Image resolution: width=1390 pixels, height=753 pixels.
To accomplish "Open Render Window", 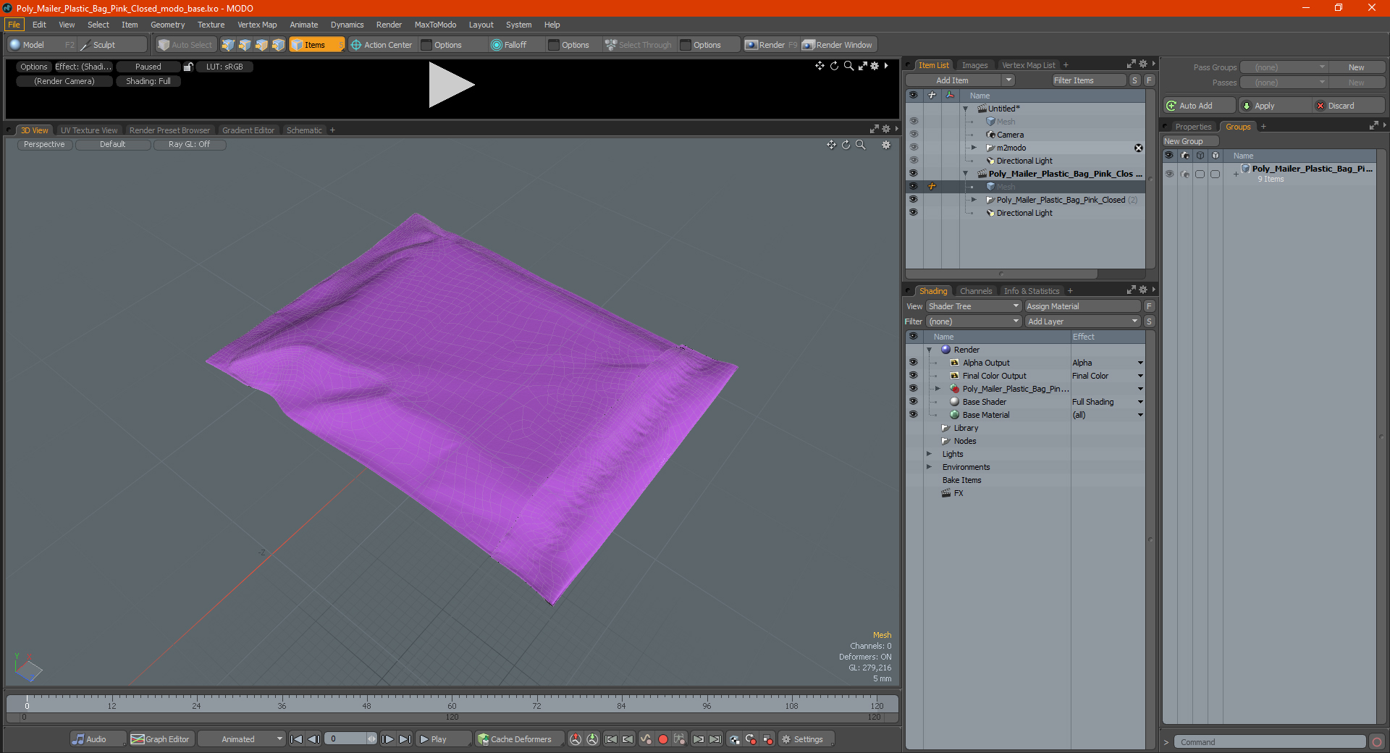I will pyautogui.click(x=838, y=45).
